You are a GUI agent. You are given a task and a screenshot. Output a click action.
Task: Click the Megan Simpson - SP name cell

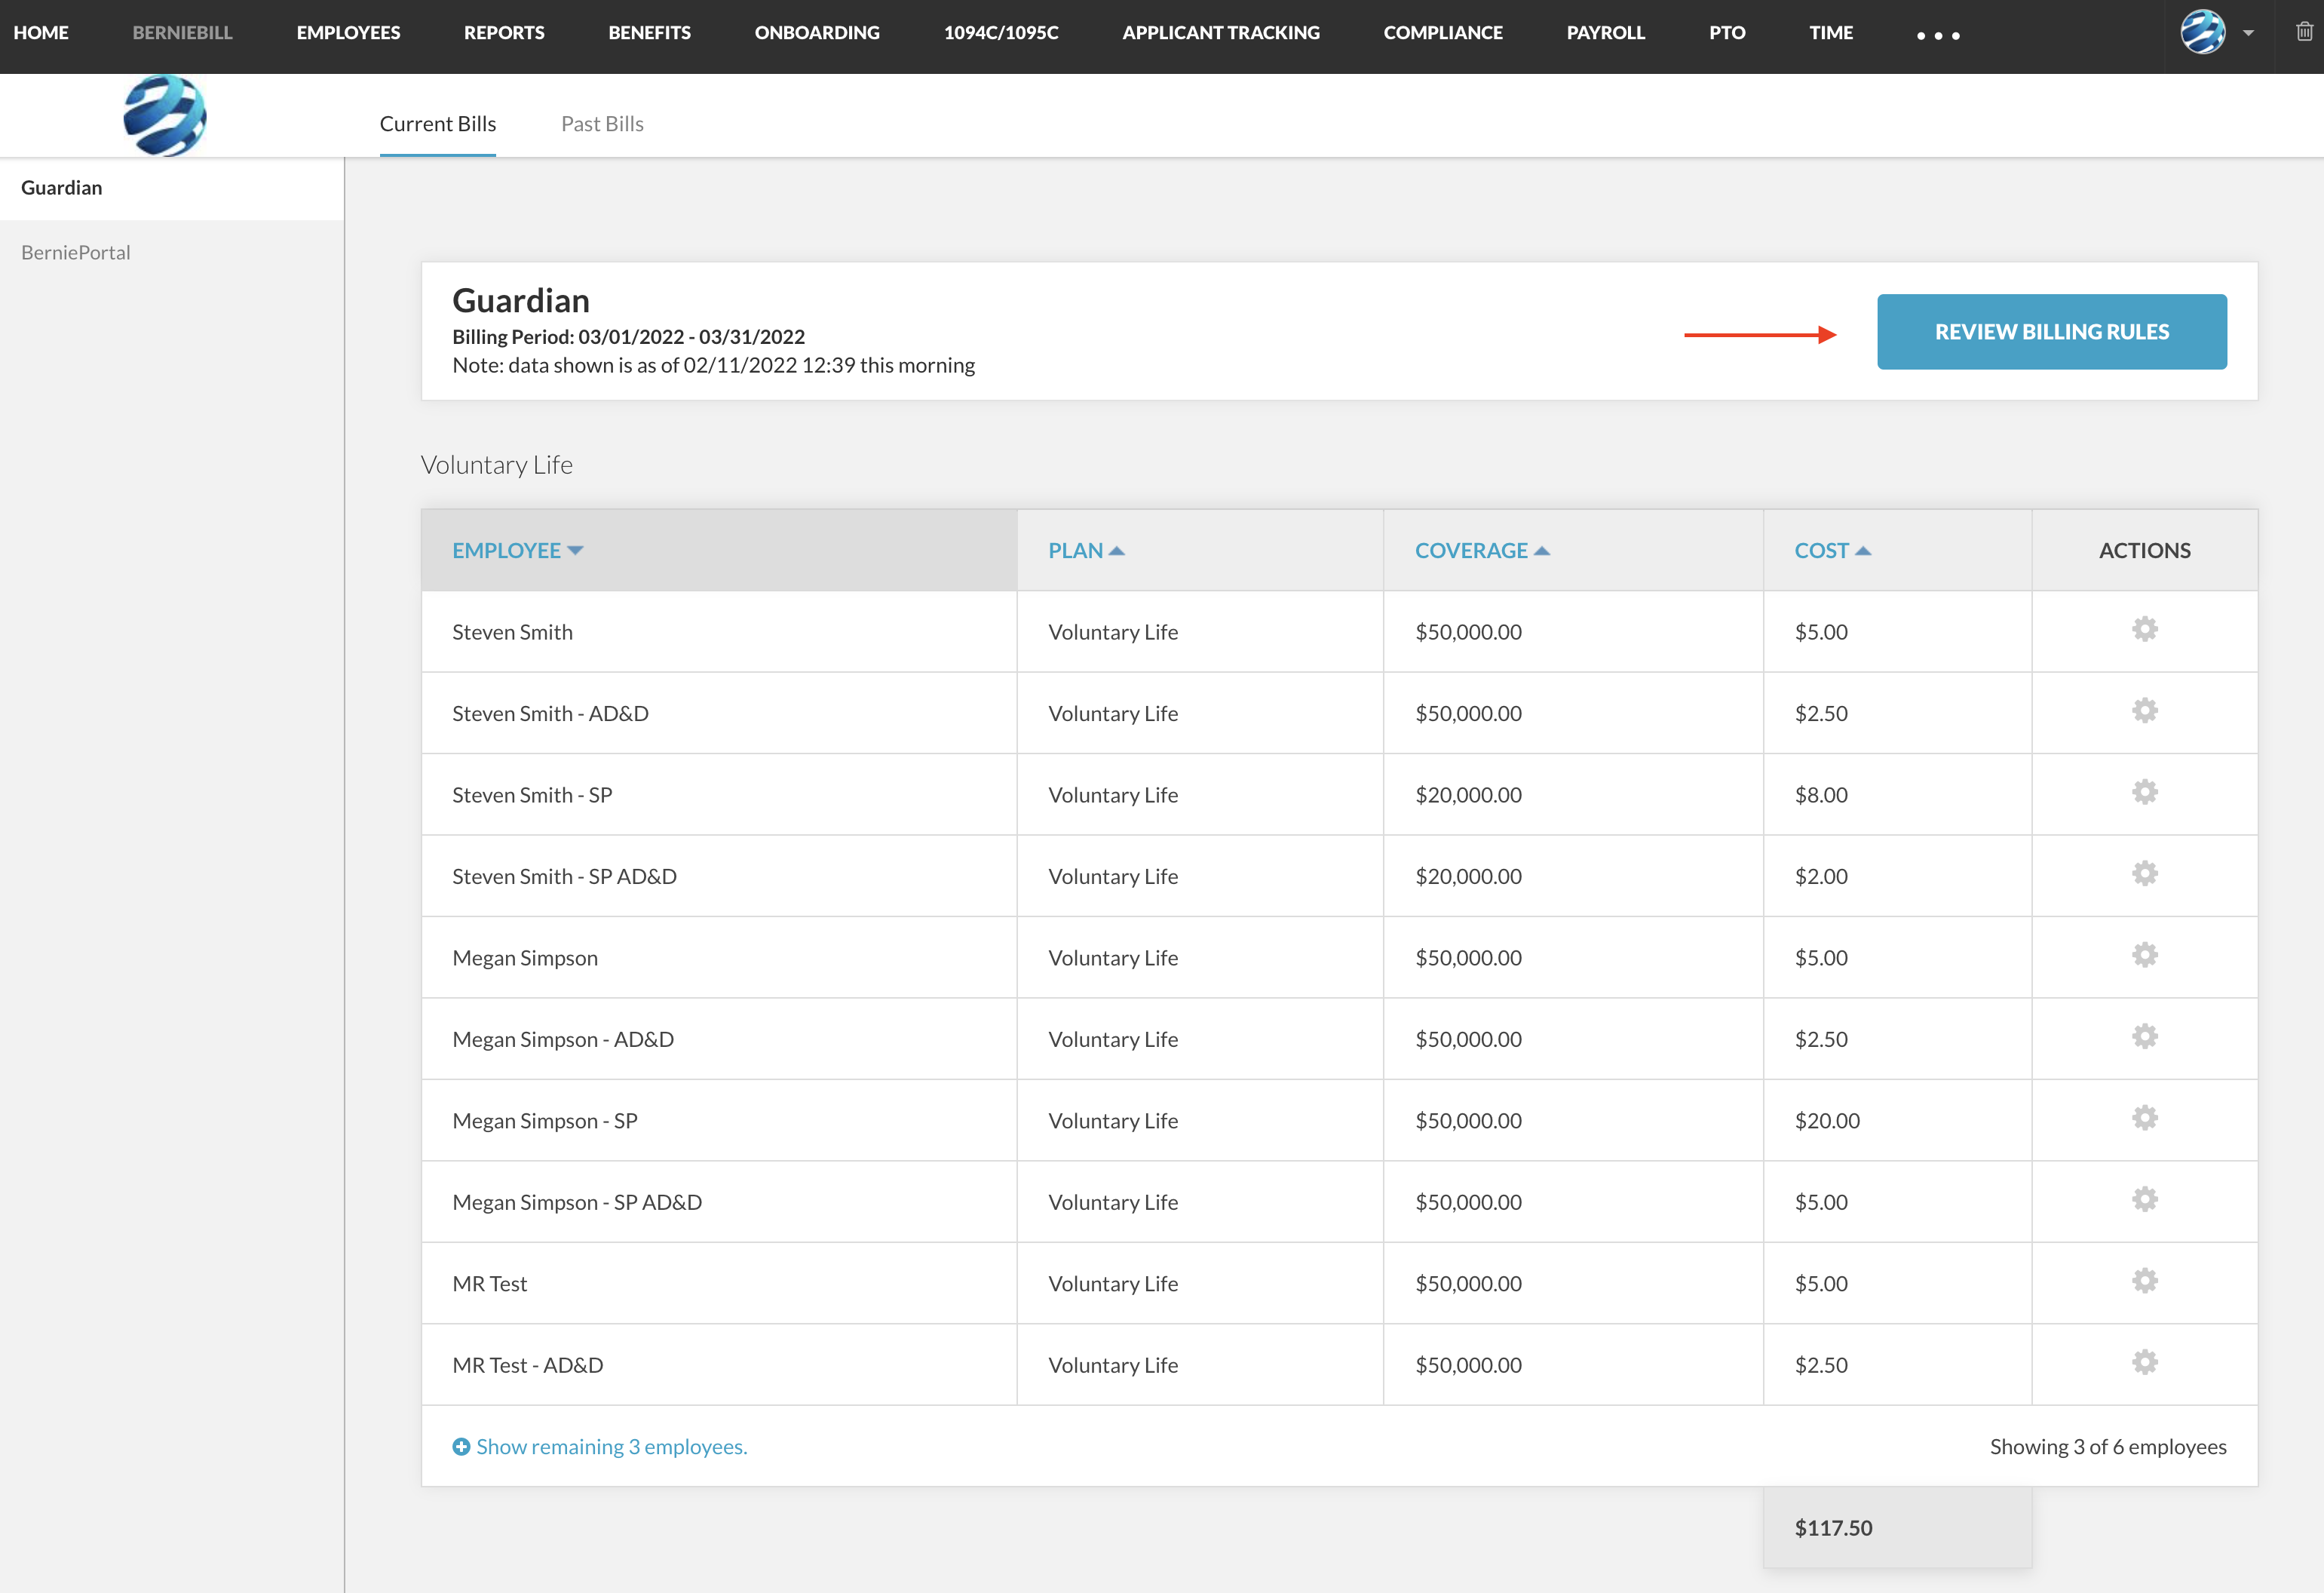coord(545,1121)
